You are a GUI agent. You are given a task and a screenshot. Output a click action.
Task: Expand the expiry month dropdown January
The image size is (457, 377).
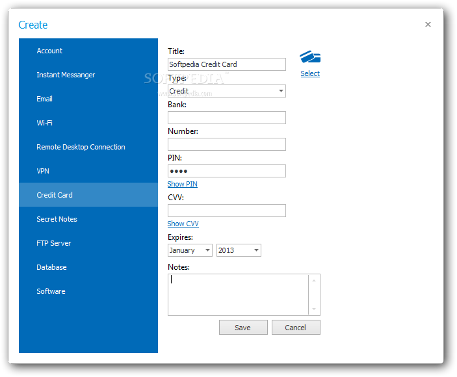[190, 250]
